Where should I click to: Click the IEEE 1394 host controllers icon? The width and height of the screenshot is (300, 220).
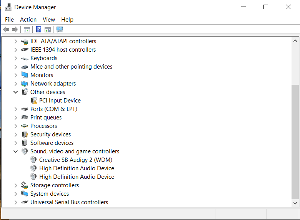coord(25,50)
